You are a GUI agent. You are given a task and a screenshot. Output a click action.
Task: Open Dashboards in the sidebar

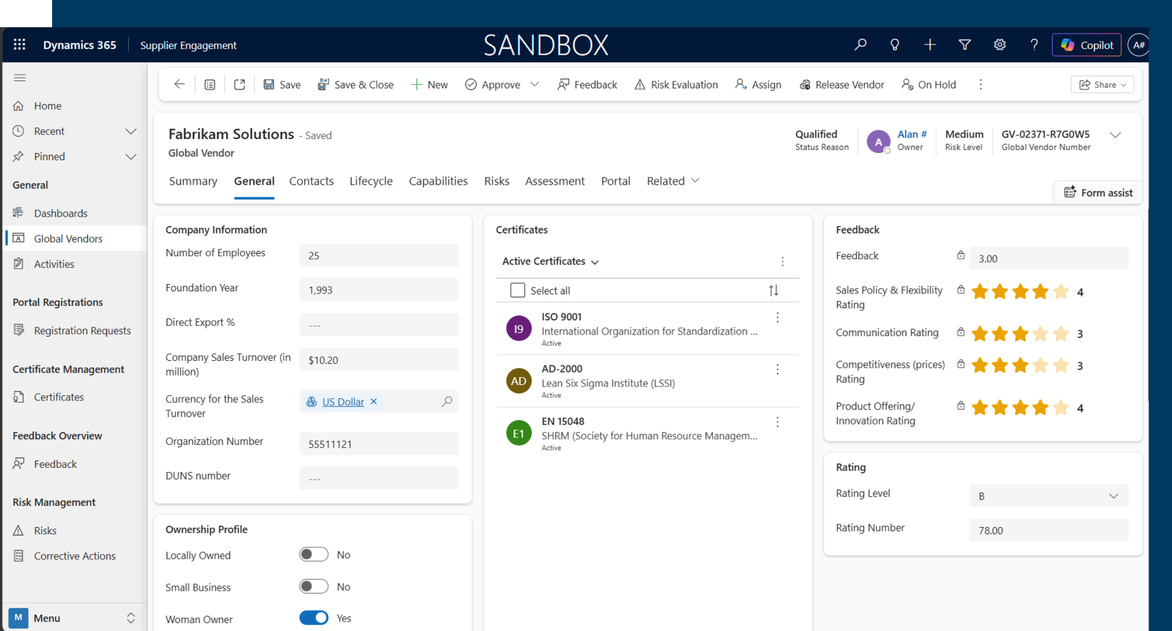tap(61, 213)
